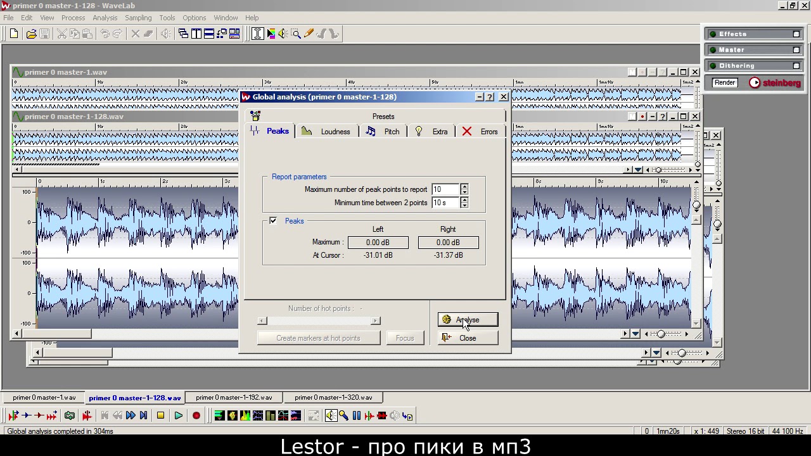Increase or decrease maximum peak points stepper
Image resolution: width=811 pixels, height=456 pixels.
(x=464, y=189)
